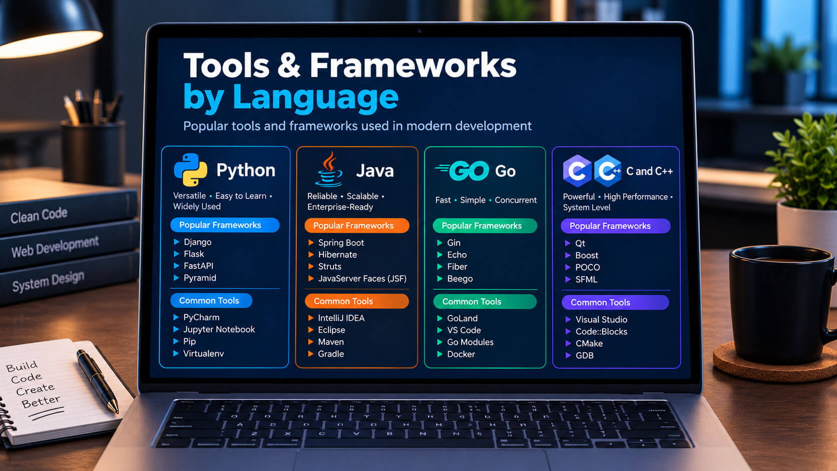Select the green Popular Frameworks pill under Go
837x471 pixels.
(485, 226)
